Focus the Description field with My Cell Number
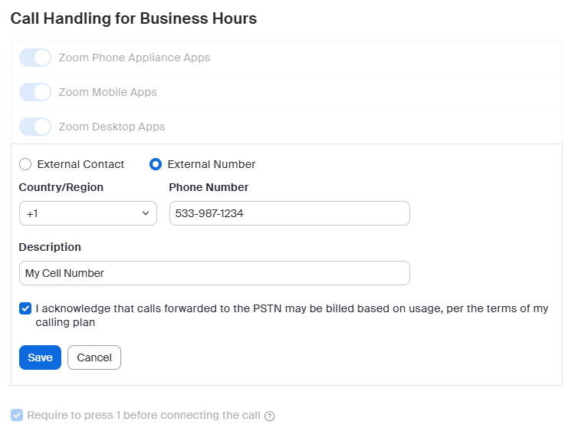This screenshot has height=448, width=575. pos(214,273)
